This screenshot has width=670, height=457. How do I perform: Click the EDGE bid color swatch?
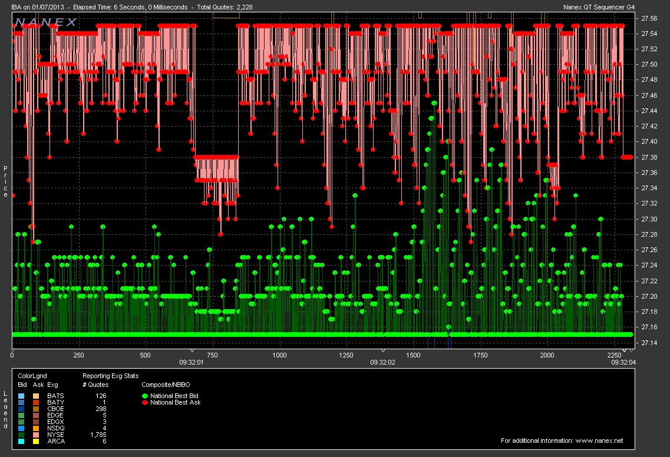click(x=21, y=415)
